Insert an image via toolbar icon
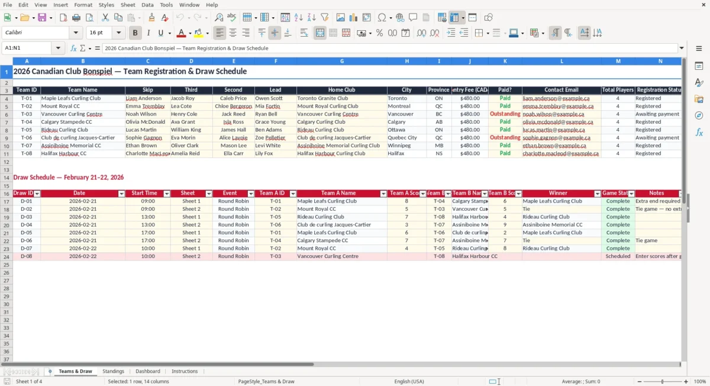 pyautogui.click(x=341, y=18)
